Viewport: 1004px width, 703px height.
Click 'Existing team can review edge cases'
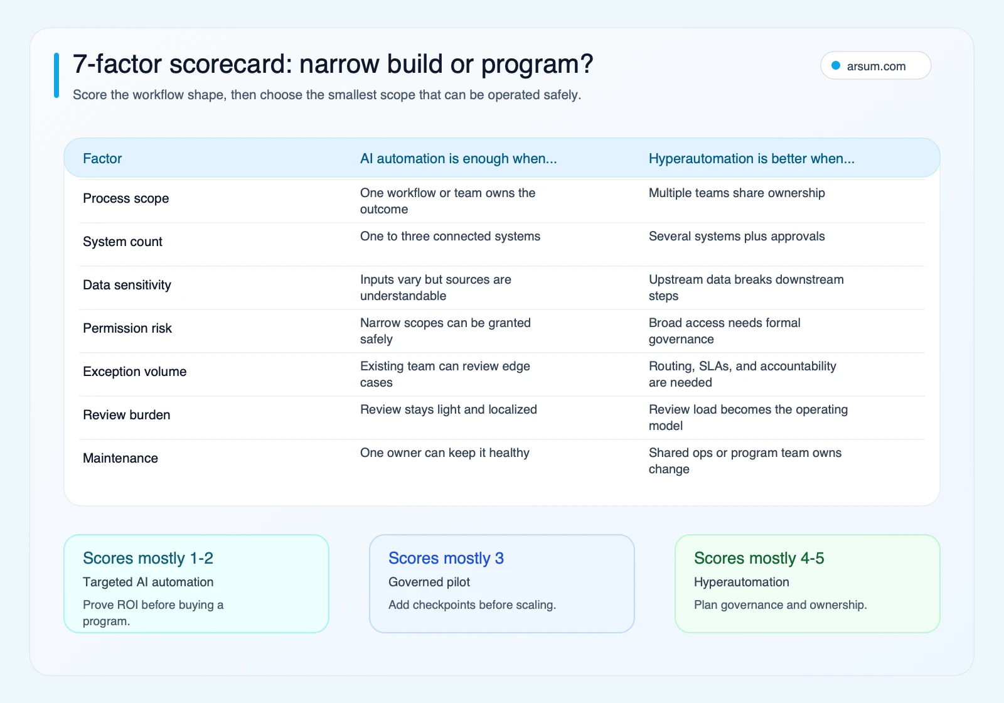[445, 374]
